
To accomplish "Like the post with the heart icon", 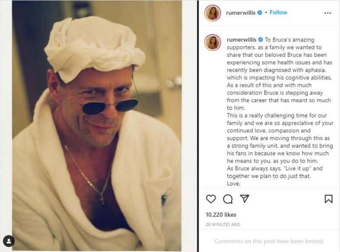I will 211,199.
